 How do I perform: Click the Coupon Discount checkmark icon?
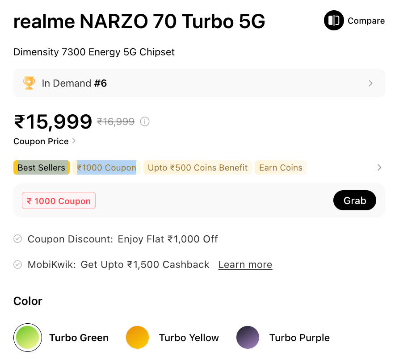18,239
